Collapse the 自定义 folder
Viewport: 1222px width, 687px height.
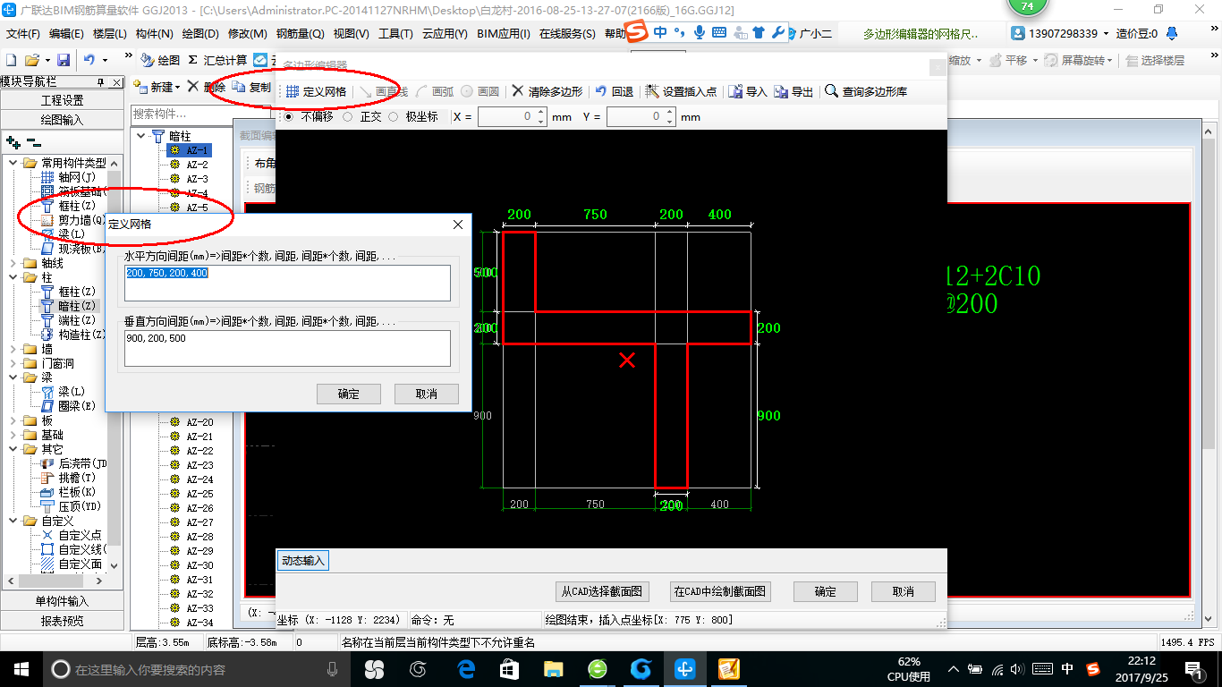14,521
